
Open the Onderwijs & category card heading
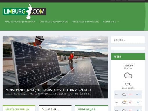pyautogui.click(x=86, y=110)
